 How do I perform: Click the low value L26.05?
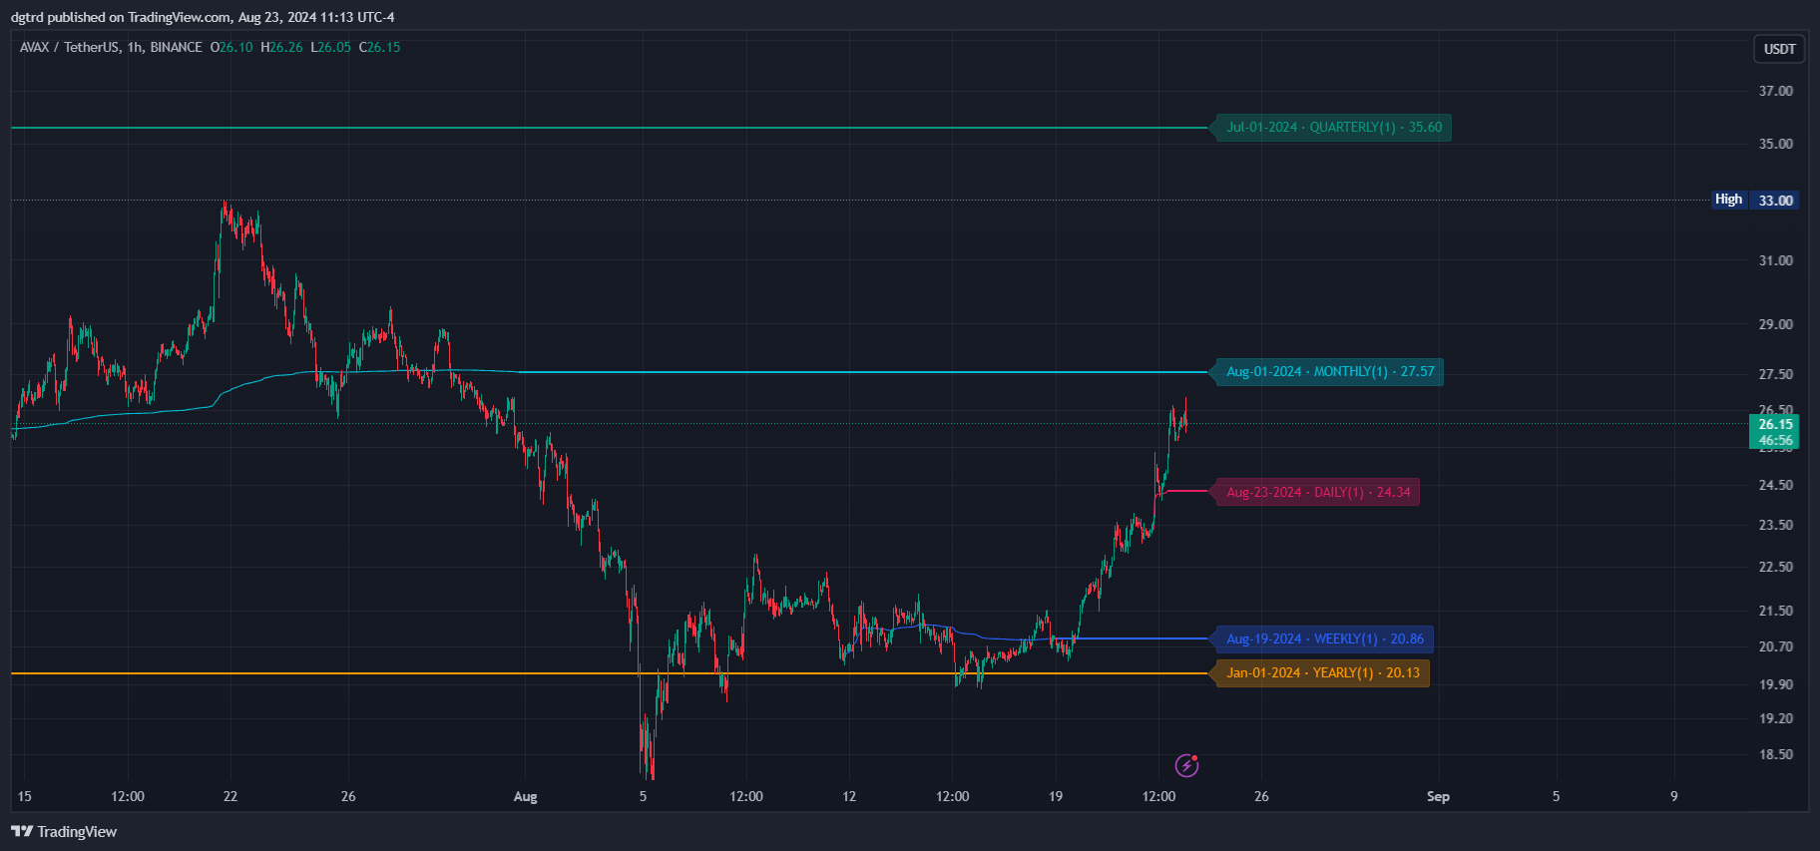point(330,47)
